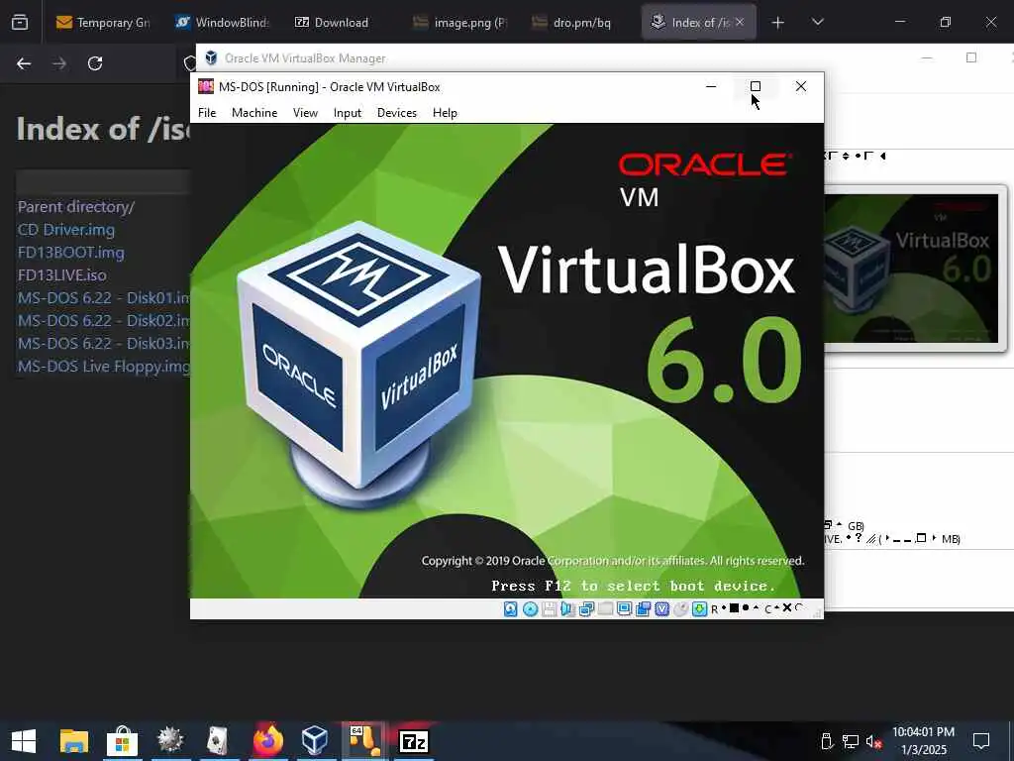
Task: Reload the browser page
Action: (95, 63)
